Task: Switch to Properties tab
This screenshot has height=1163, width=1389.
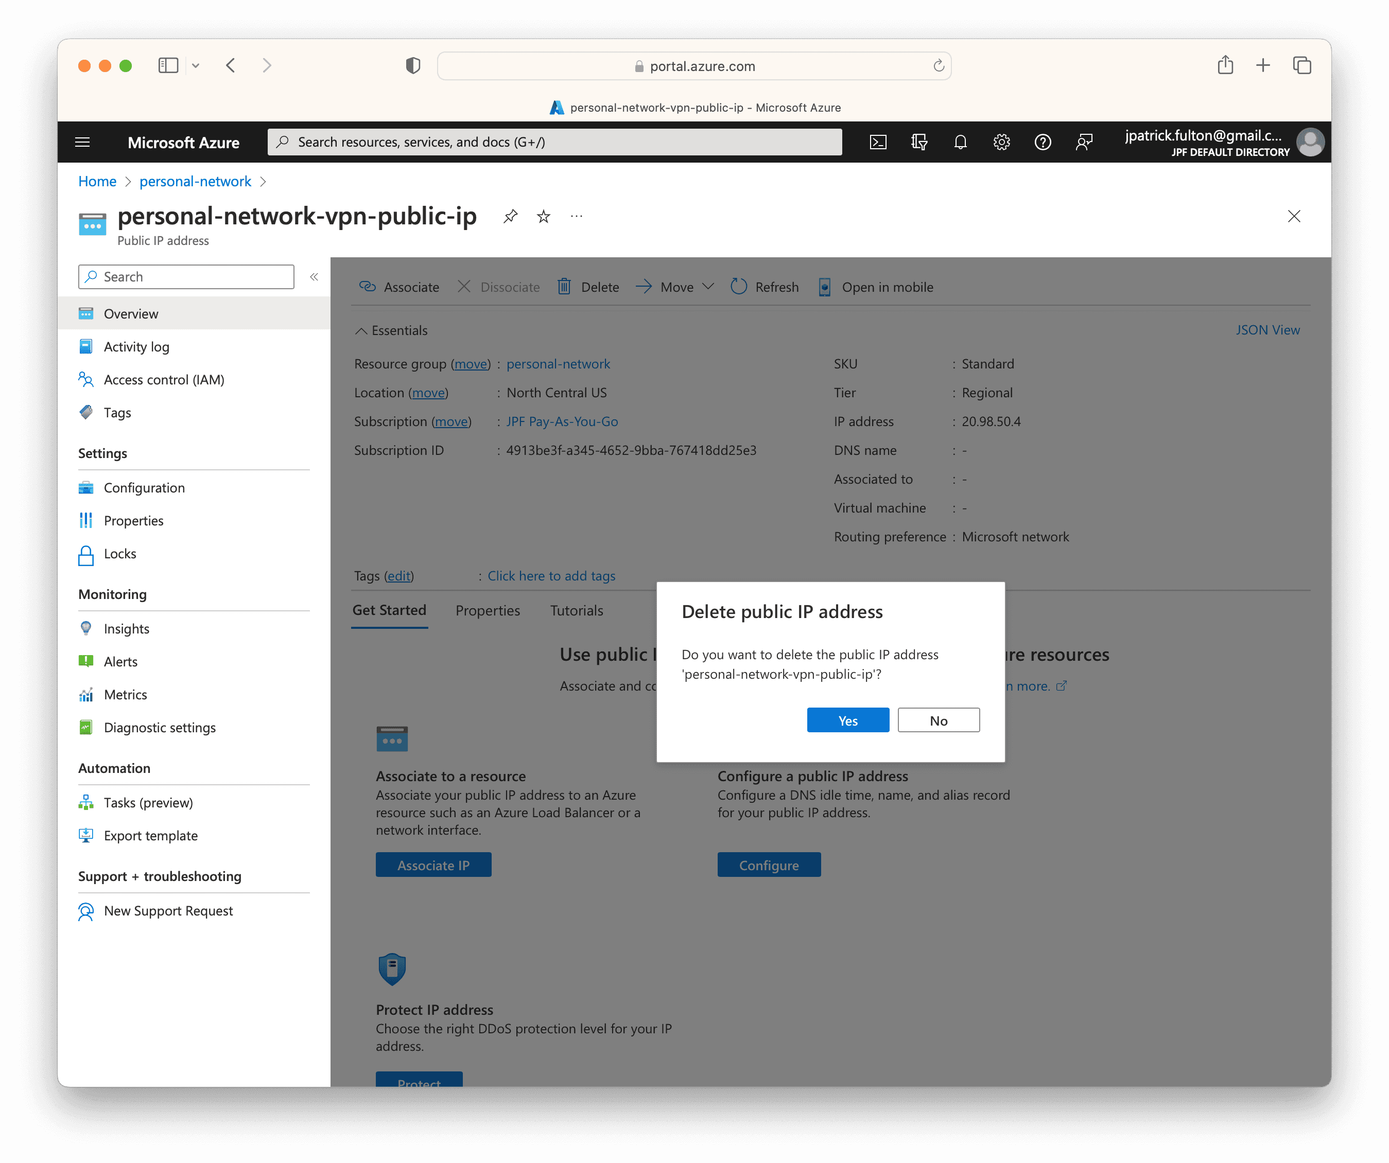Action: (x=488, y=610)
